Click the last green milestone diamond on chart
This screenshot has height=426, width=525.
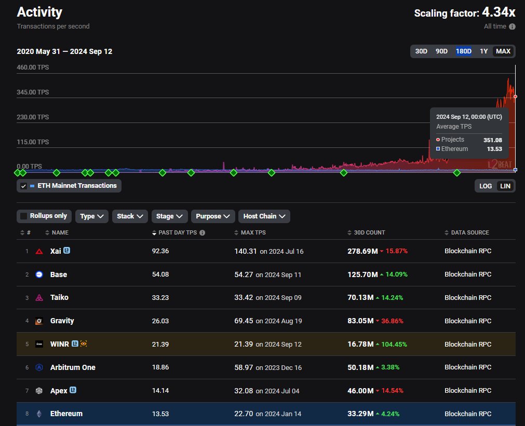456,173
